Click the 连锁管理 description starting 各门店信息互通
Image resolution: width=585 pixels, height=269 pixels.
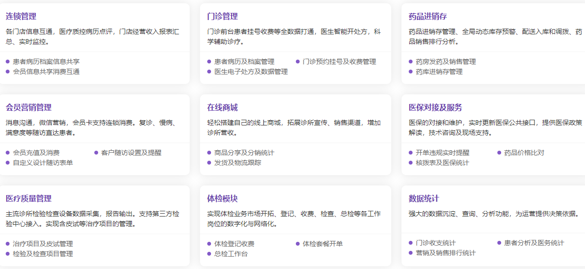[x=92, y=37]
